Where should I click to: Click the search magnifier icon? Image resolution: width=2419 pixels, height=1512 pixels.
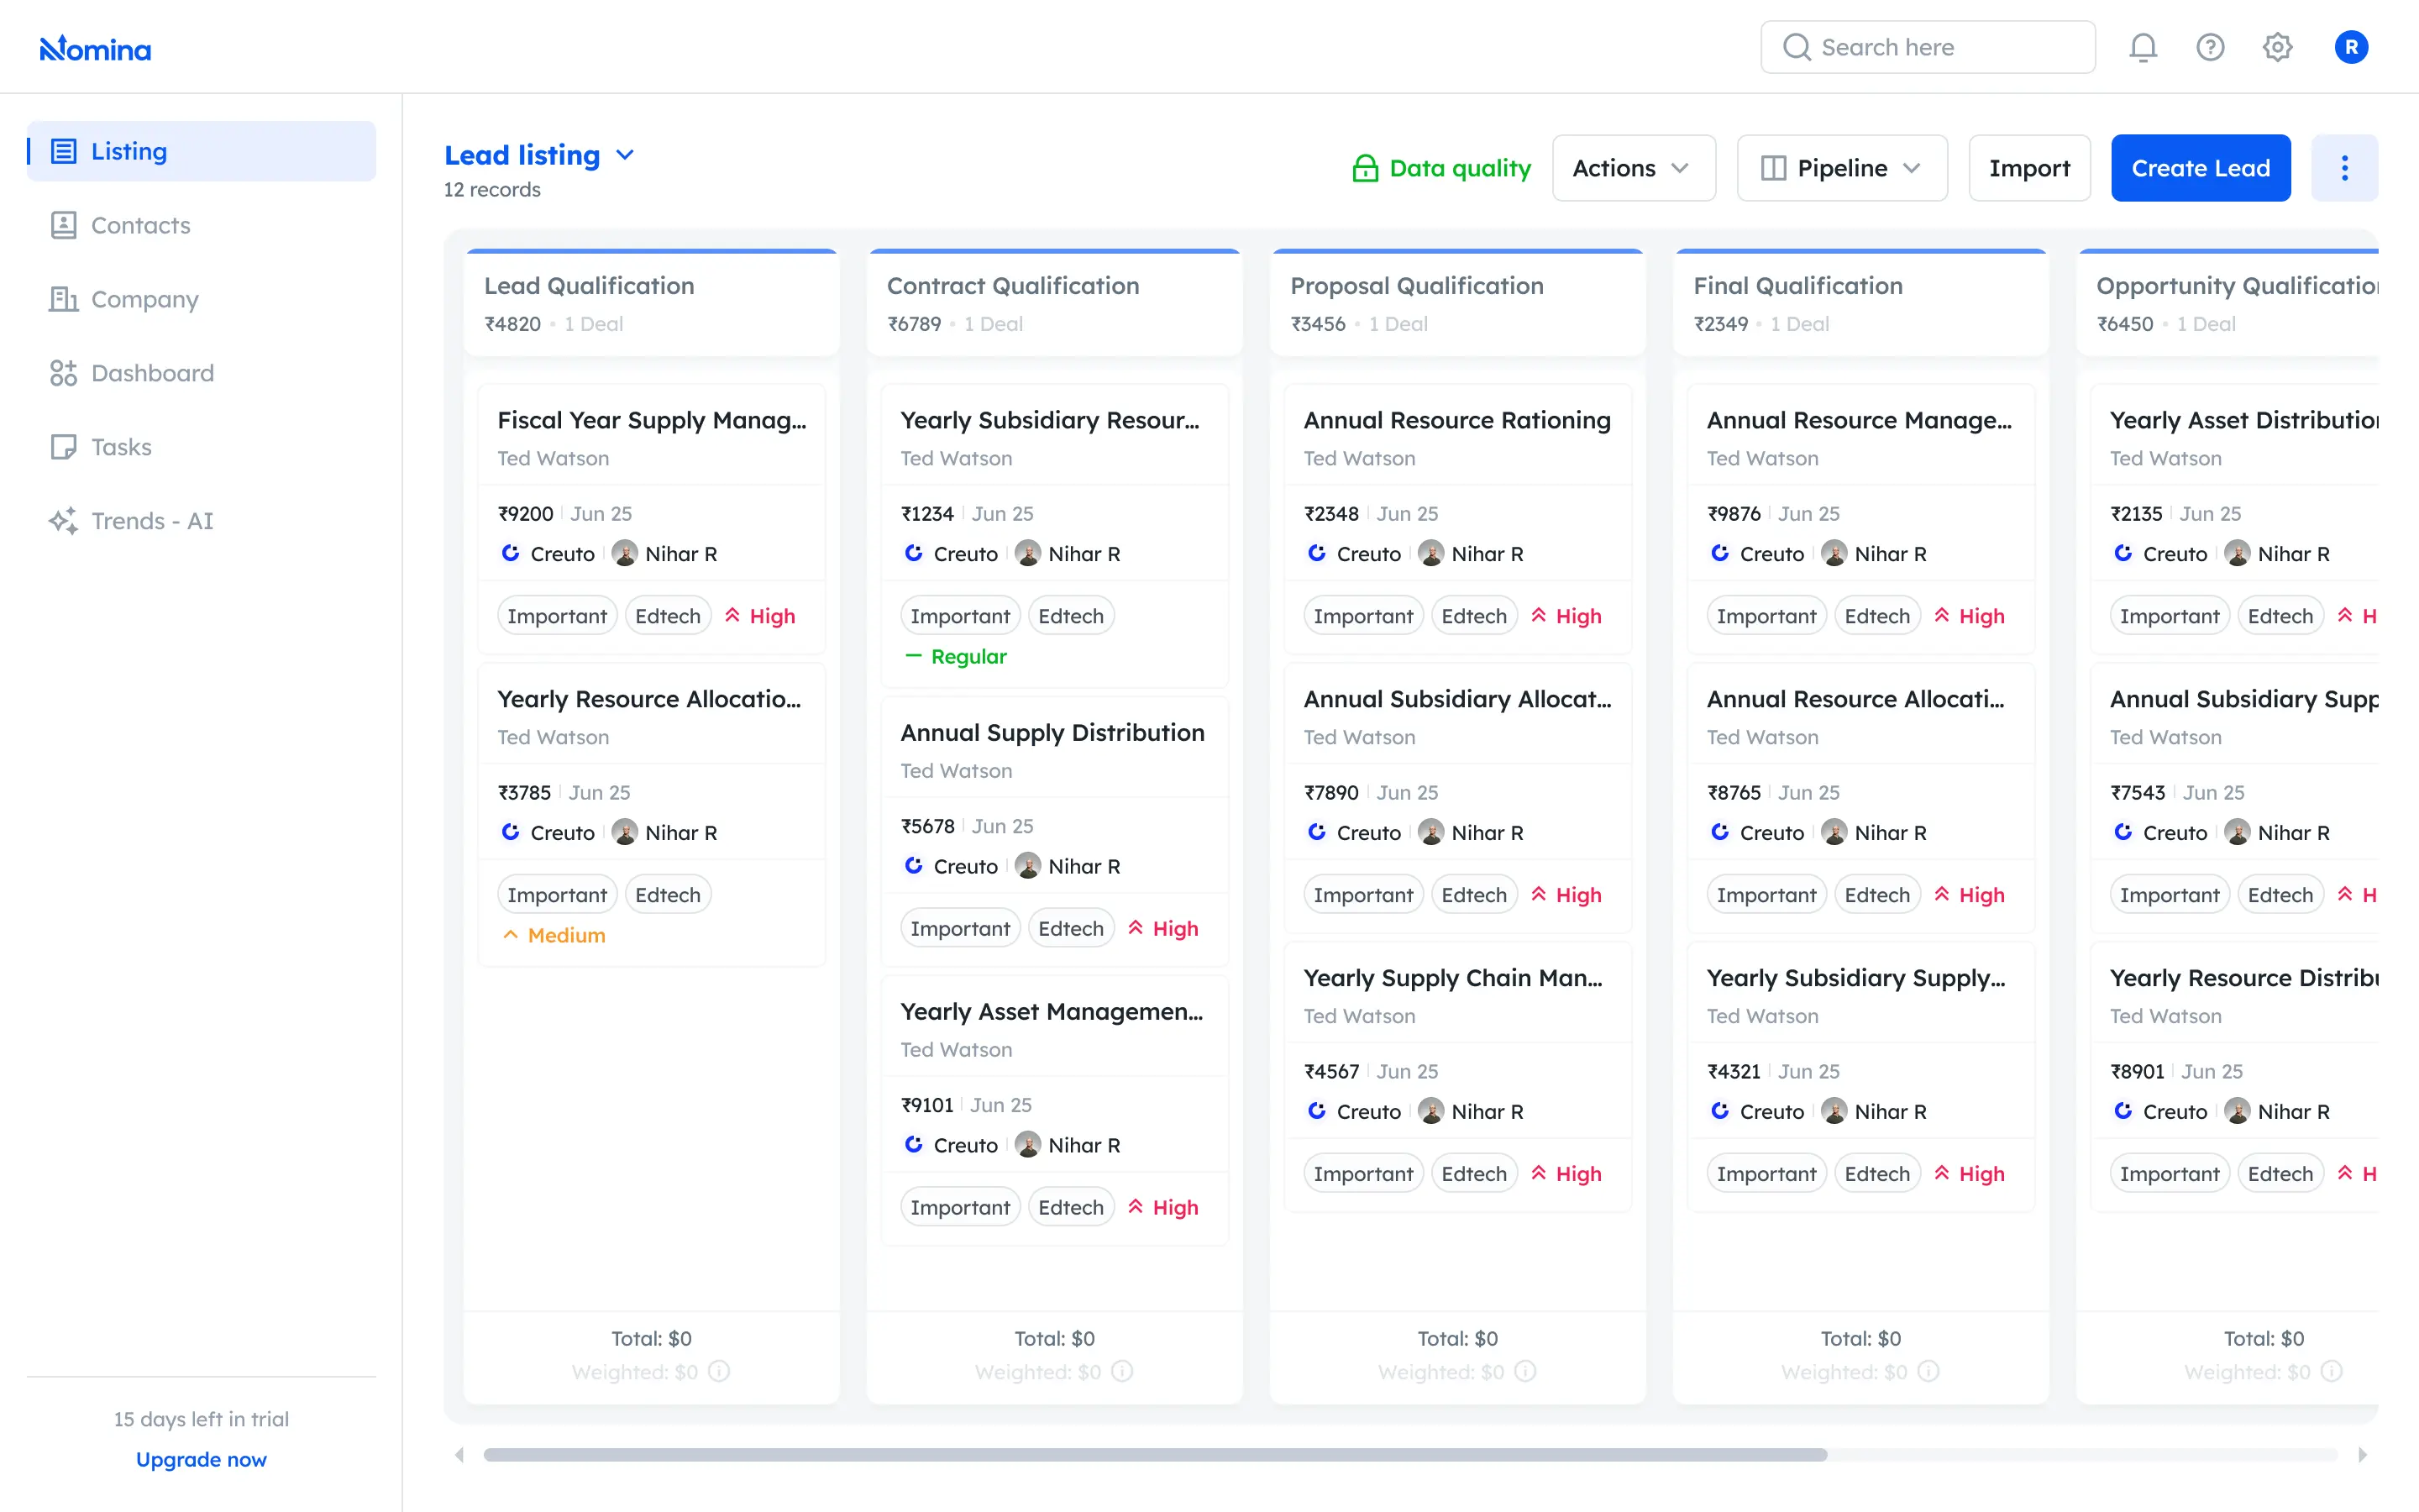coord(1797,47)
